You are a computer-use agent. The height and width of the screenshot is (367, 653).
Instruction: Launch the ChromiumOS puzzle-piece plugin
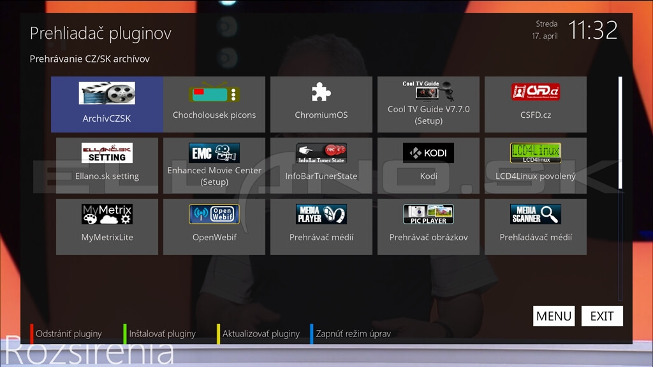[x=321, y=104]
